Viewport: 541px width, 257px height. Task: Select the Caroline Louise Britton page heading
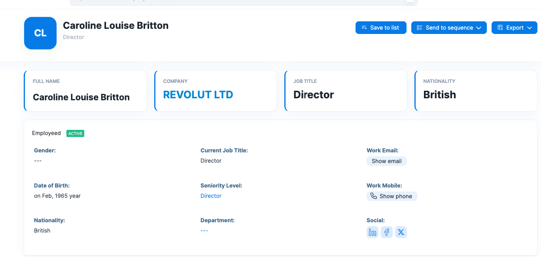tap(116, 25)
